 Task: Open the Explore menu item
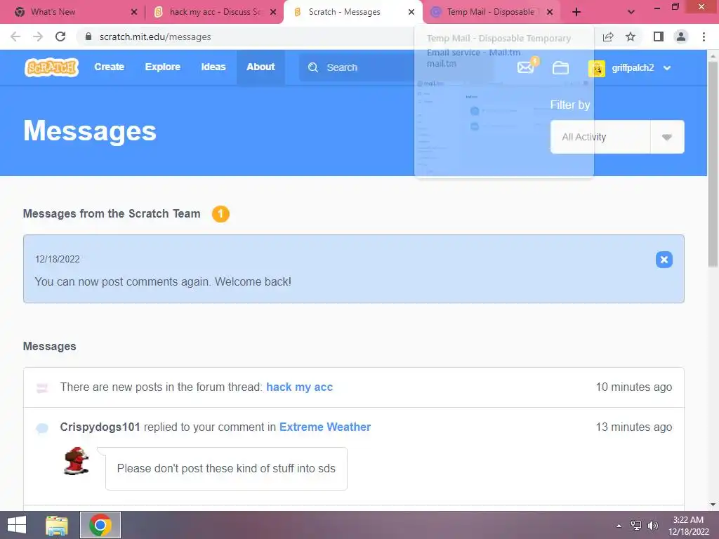[x=163, y=67]
